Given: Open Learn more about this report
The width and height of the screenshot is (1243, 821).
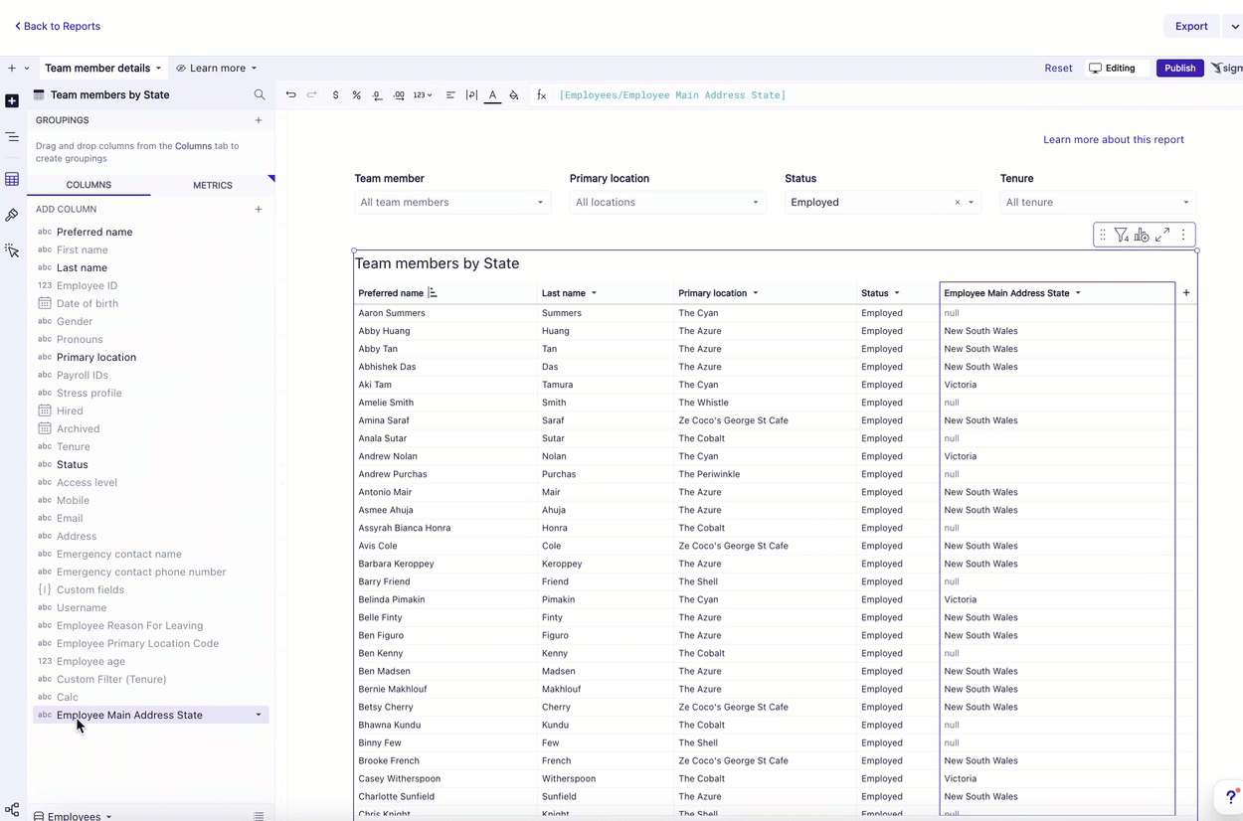Looking at the screenshot, I should (x=1113, y=140).
